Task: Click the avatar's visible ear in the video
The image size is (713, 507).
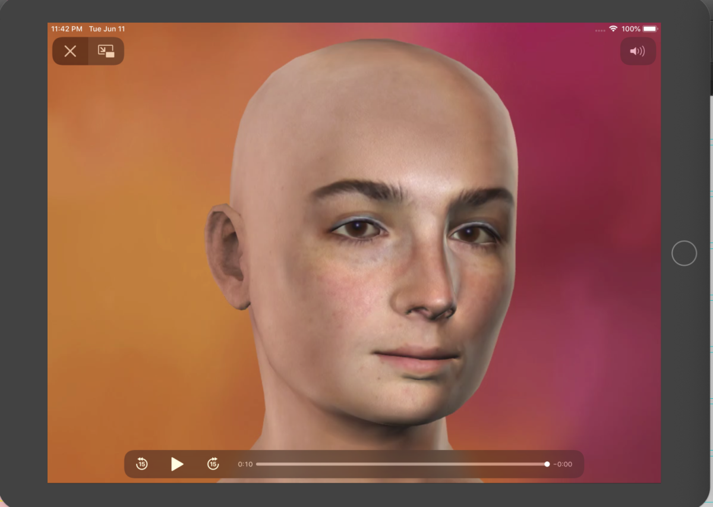Action: pyautogui.click(x=226, y=256)
